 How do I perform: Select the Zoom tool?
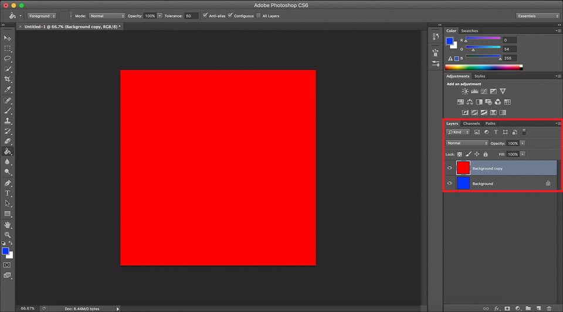point(8,235)
